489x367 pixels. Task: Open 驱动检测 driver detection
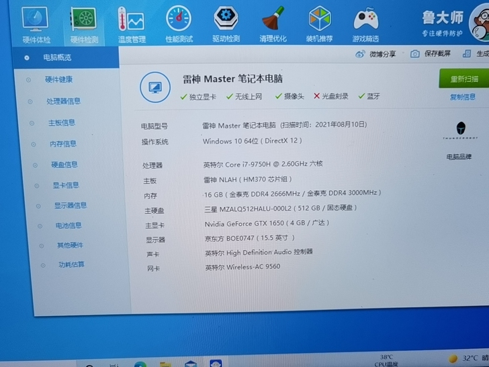[226, 24]
